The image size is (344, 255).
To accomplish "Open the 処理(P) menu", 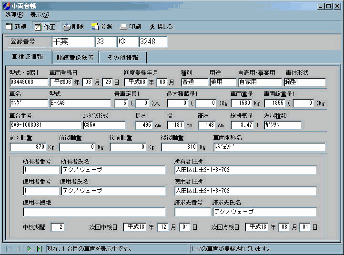I will 14,15.
